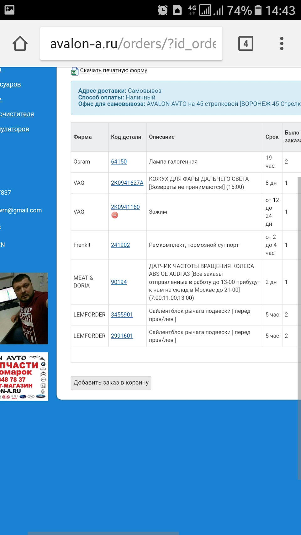Click the horizontal scrollbar at page bottom
This screenshot has width=301, height=535.
pos(103,533)
